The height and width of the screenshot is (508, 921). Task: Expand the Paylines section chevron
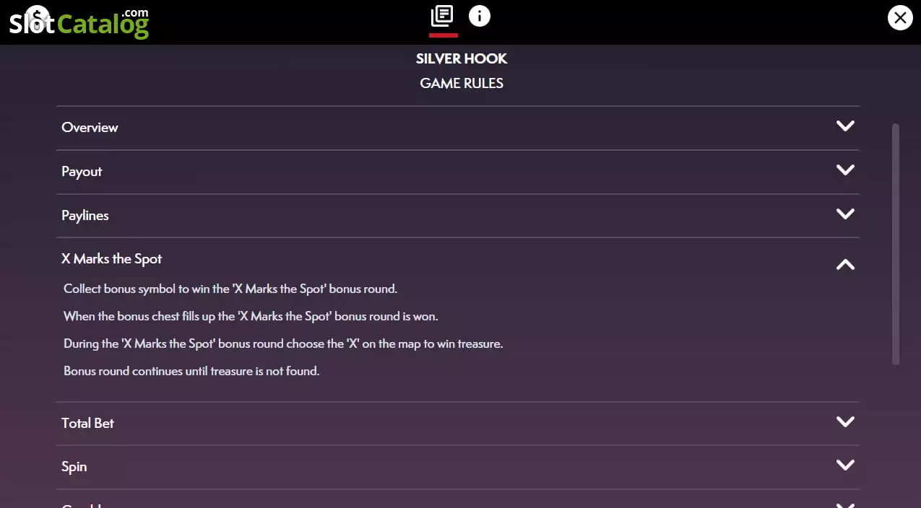pyautogui.click(x=845, y=214)
